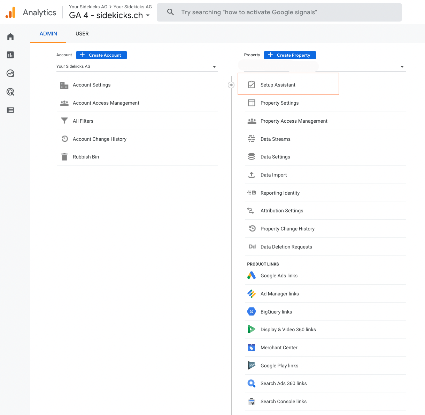
Task: Click the Data Streams icon
Action: [252, 139]
